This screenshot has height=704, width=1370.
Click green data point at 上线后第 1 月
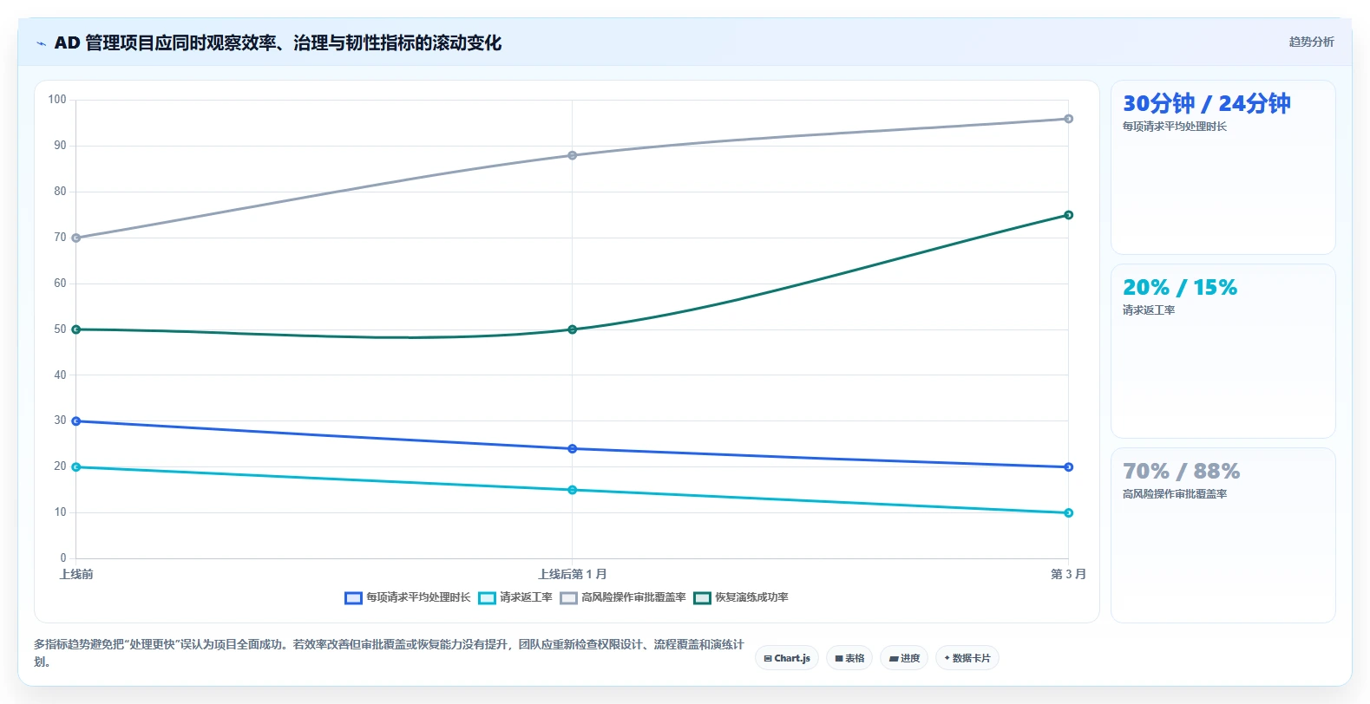tap(572, 329)
